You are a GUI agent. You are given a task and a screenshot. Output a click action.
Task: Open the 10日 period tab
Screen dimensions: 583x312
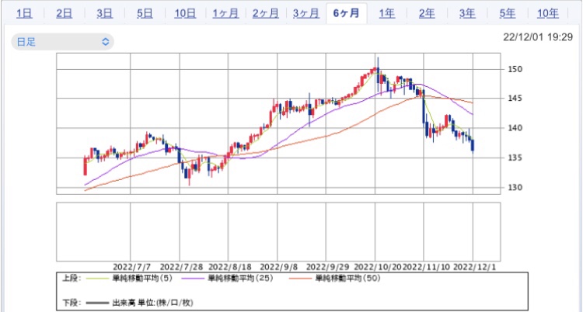(x=185, y=14)
